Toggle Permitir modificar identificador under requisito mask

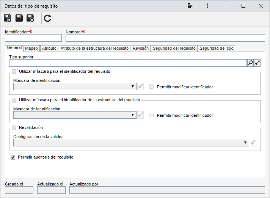point(151,86)
